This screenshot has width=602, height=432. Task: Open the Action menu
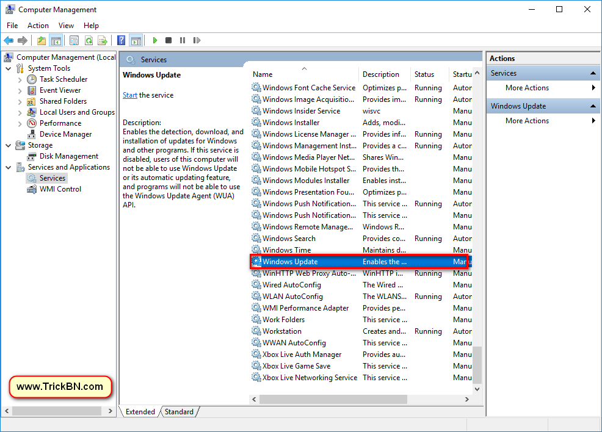coord(38,25)
